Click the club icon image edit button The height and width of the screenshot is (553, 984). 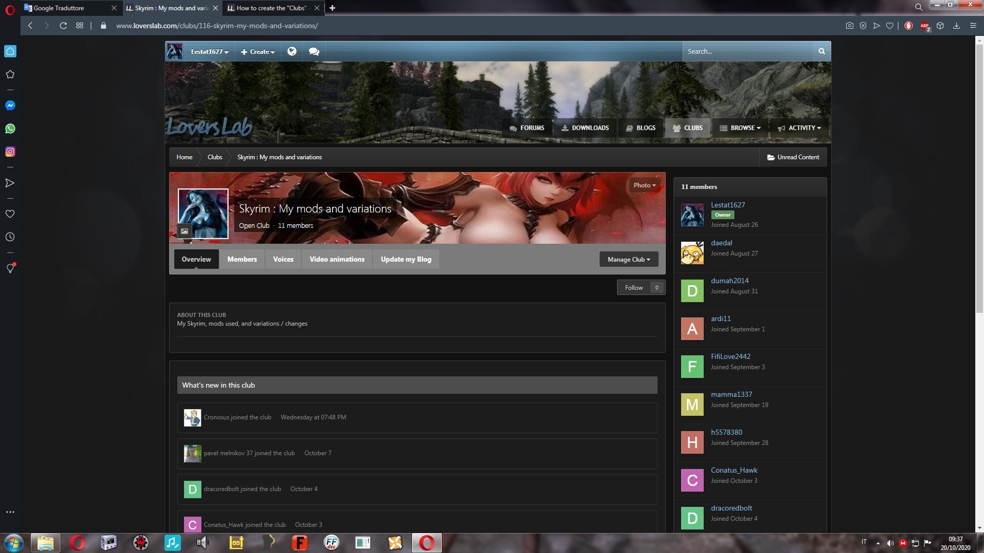point(184,231)
